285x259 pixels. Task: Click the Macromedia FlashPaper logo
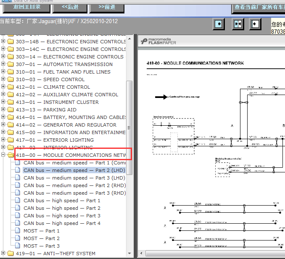158,41
